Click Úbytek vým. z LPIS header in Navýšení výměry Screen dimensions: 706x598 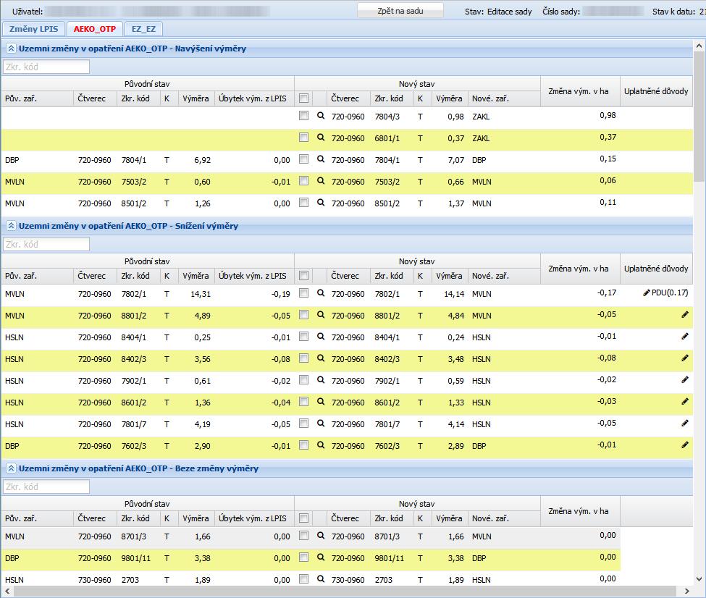pos(253,98)
